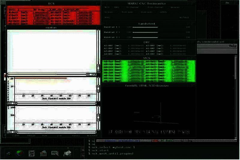Open the 'from channel' tab

[x=154, y=7]
